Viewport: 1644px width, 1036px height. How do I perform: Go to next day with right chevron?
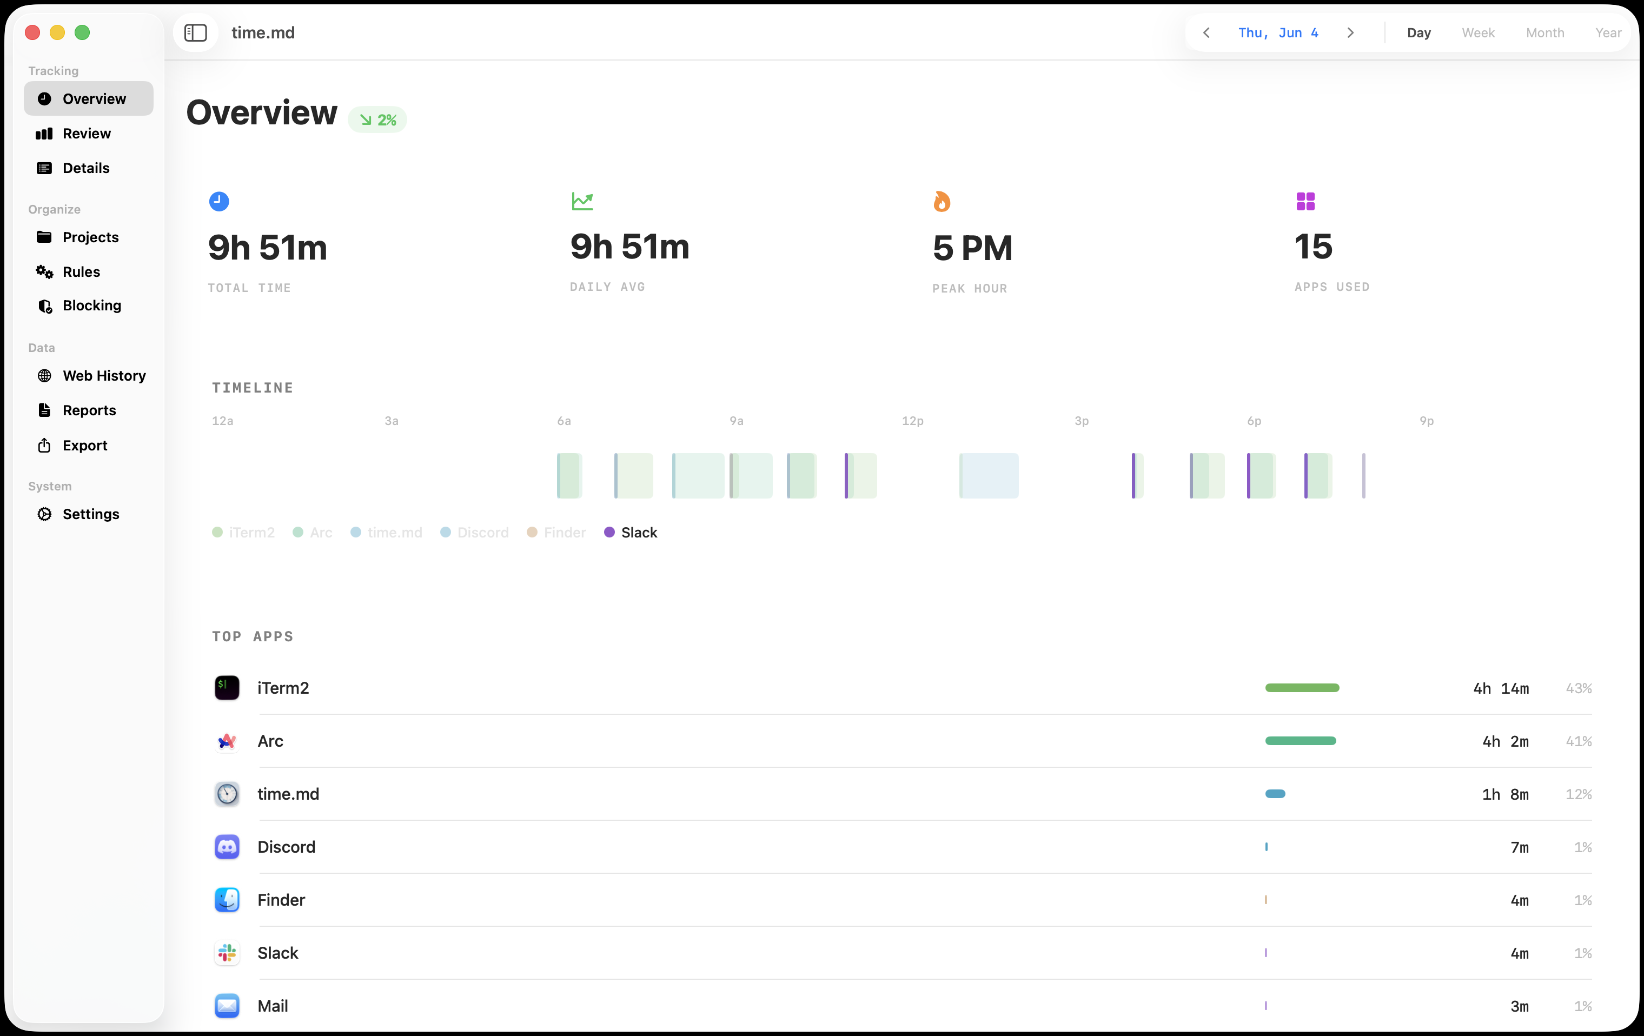click(x=1350, y=33)
